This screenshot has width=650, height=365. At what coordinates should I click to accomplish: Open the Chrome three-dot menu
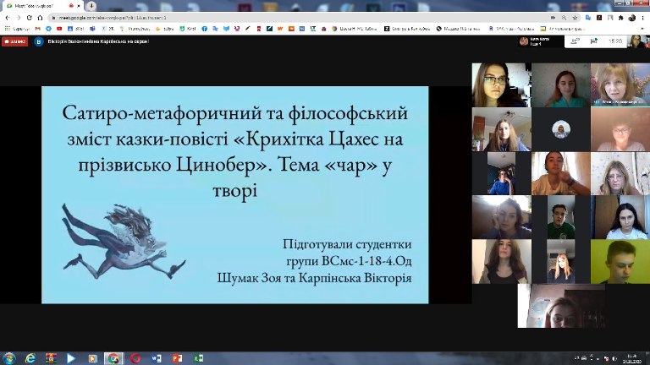coord(643,18)
